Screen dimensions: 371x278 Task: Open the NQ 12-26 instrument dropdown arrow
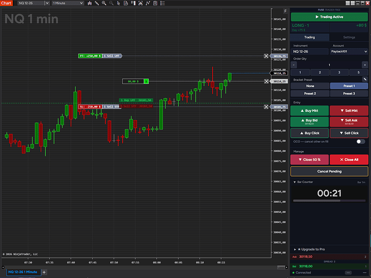(47, 3)
